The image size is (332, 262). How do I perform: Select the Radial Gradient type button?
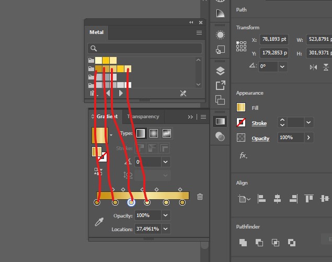click(x=154, y=133)
